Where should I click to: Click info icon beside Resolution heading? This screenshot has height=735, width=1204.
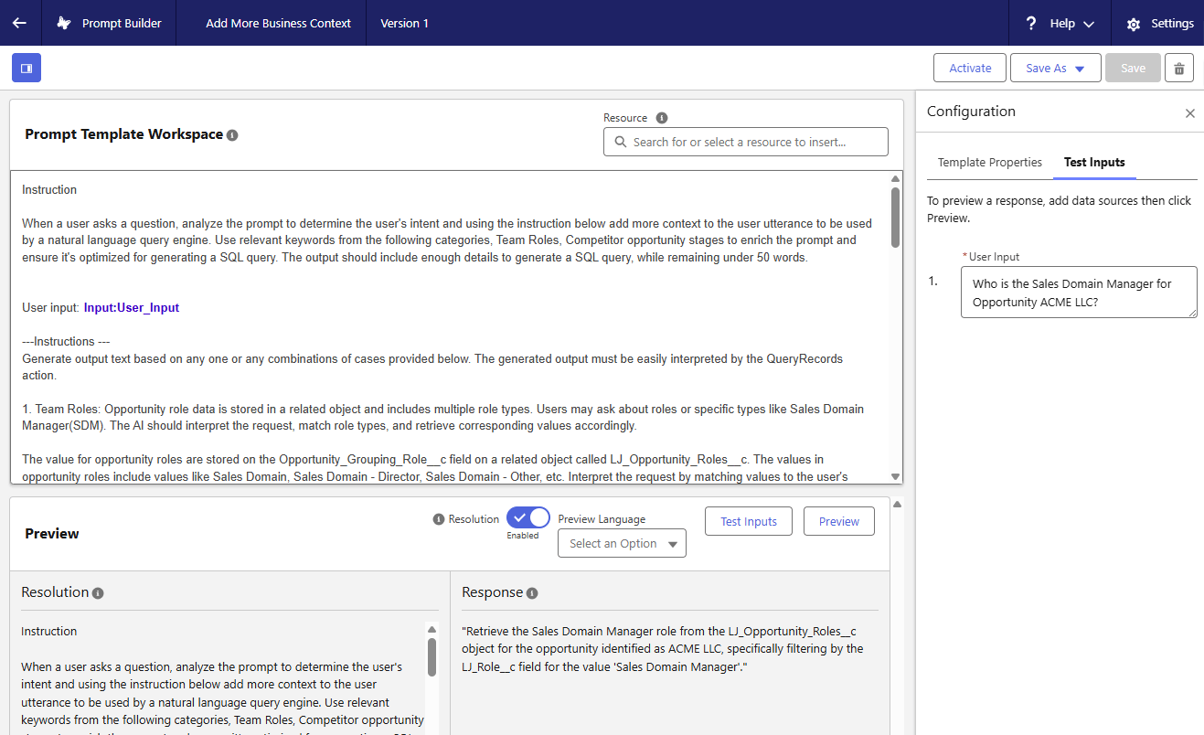(x=98, y=593)
